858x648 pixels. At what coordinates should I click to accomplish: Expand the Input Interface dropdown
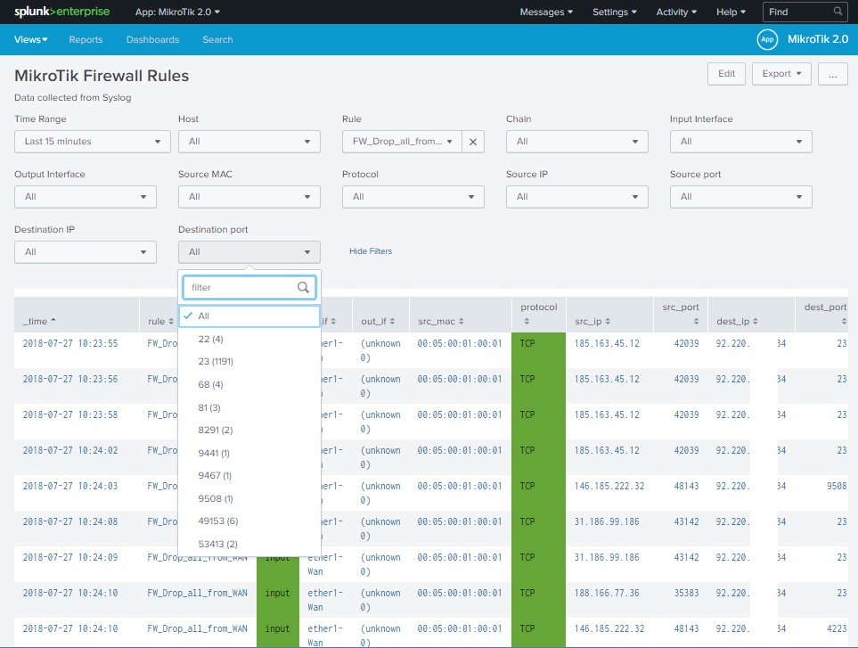740,142
